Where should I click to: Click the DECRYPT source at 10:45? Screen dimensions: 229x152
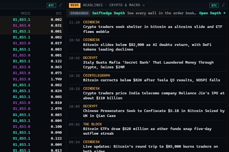(90, 58)
